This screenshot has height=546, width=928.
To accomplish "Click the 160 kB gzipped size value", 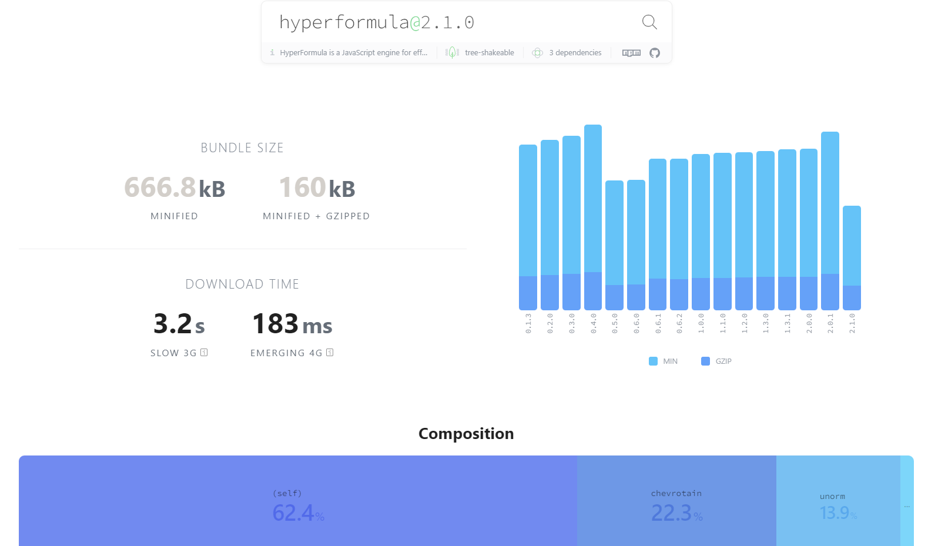I will [x=317, y=188].
